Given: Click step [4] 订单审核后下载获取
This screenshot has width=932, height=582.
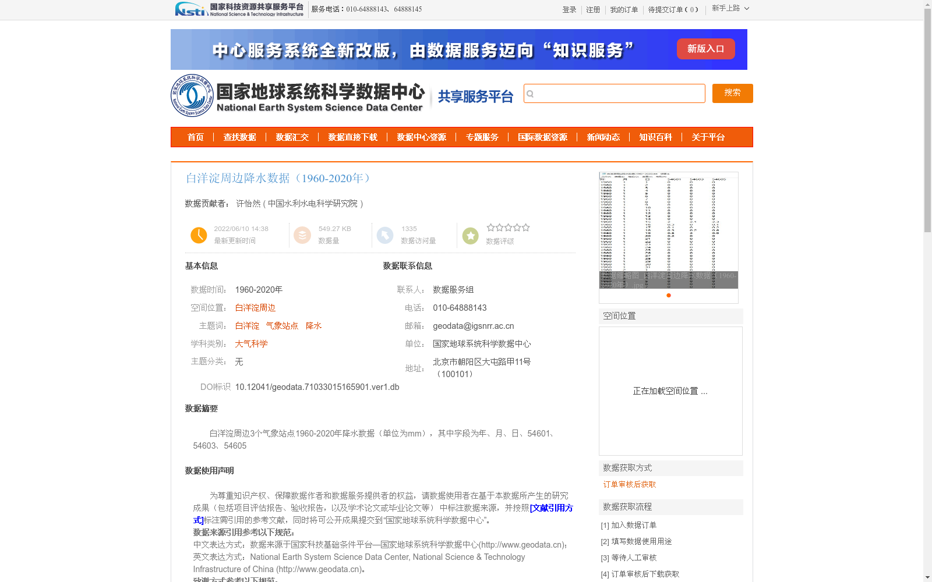Looking at the screenshot, I should (640, 574).
